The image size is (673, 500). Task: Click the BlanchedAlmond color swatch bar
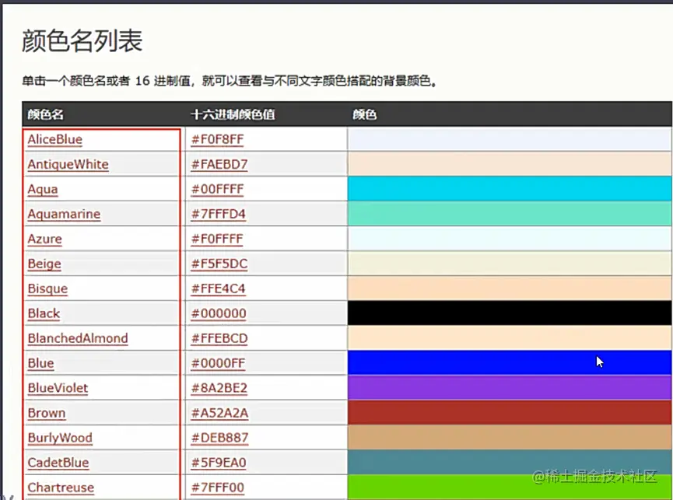(510, 338)
